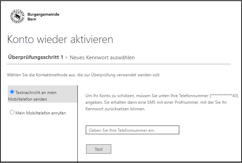Viewport: 242px width, 163px height.
Task: Click the 'Neues Kennwort auswählen' step
Action: (x=102, y=57)
